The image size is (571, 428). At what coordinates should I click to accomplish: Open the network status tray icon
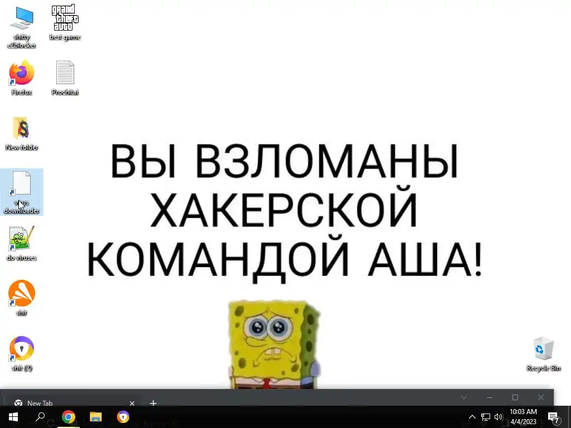486,417
